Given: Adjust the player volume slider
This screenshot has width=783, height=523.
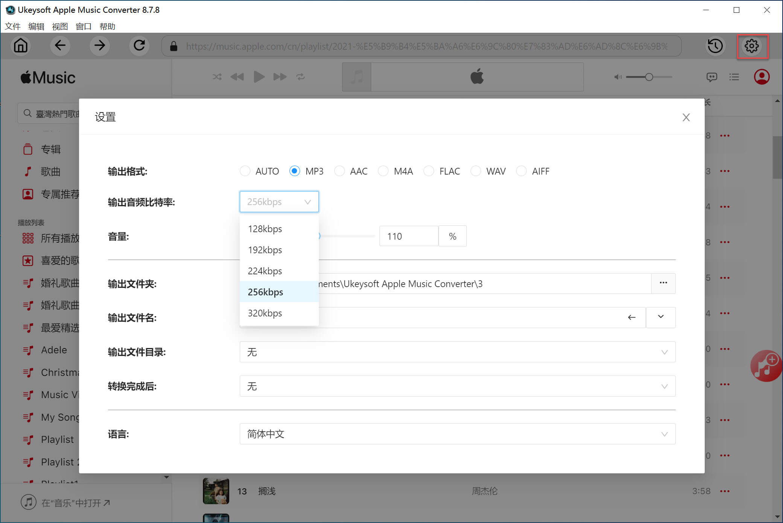Looking at the screenshot, I should pos(648,77).
